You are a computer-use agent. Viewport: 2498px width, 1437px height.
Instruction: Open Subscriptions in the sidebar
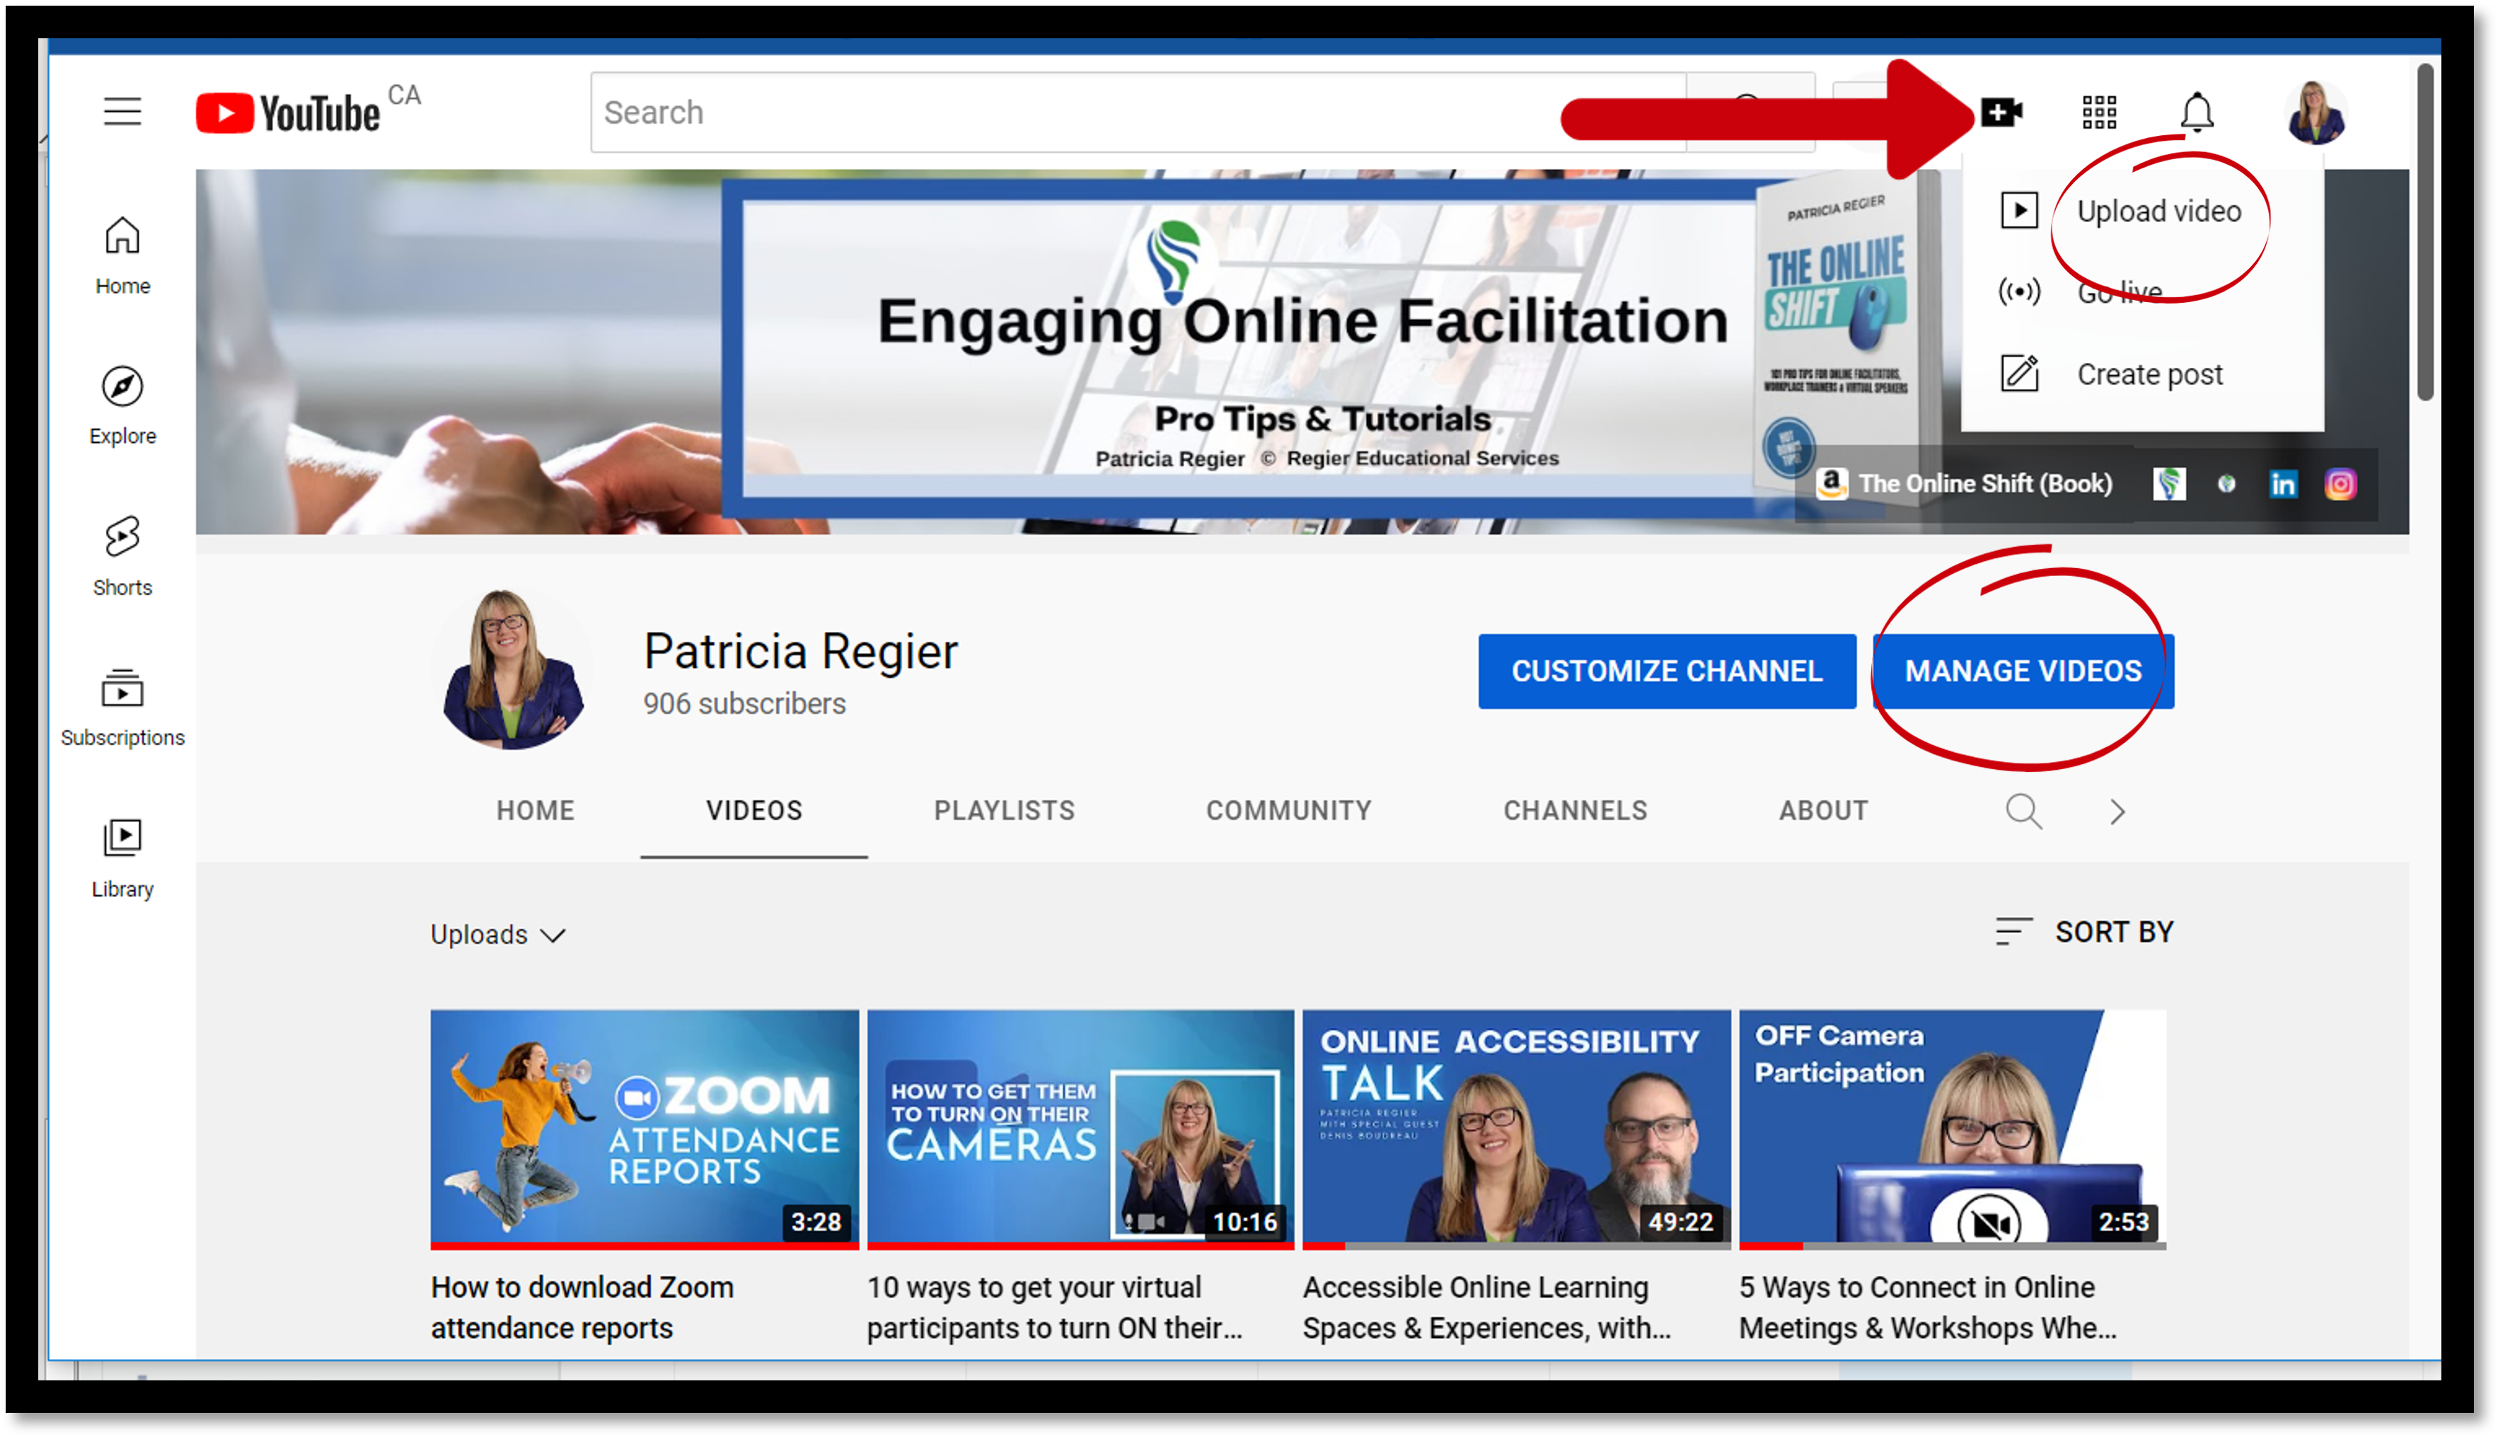[x=122, y=708]
